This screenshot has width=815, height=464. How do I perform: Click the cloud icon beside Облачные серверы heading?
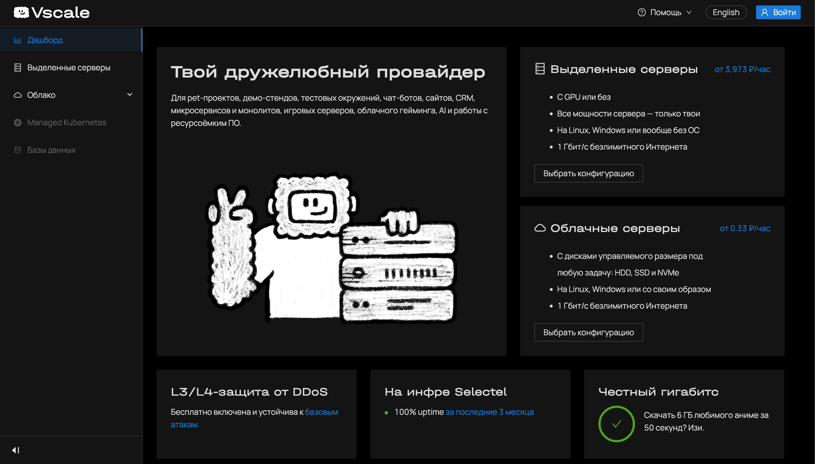(x=541, y=228)
